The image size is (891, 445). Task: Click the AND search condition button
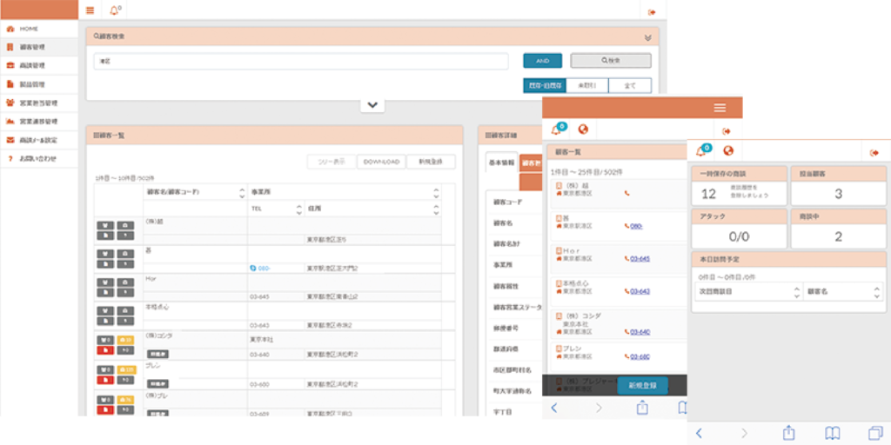point(542,61)
